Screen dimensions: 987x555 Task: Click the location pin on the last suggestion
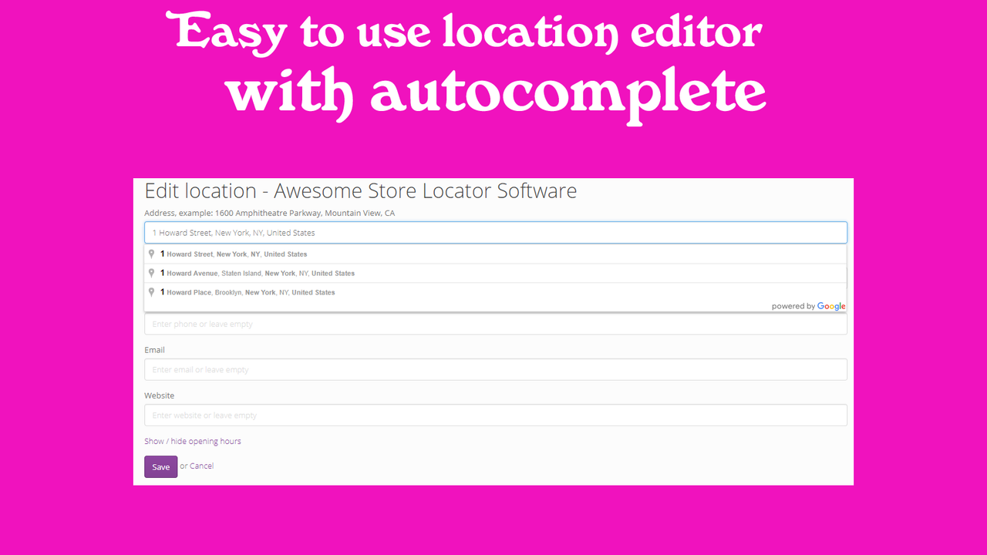pyautogui.click(x=151, y=291)
